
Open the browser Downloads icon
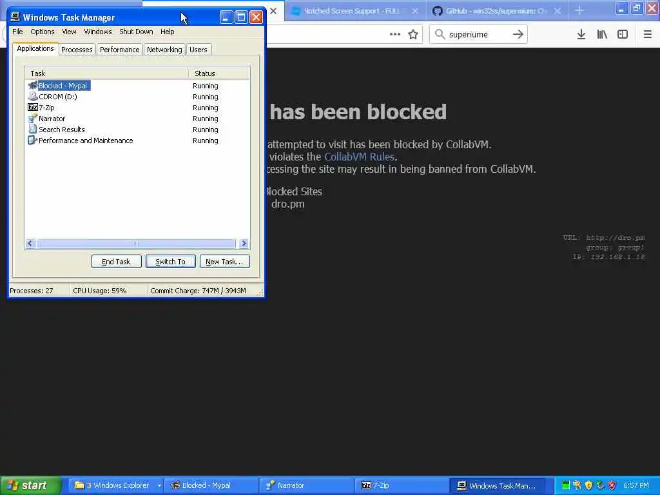[x=581, y=34]
